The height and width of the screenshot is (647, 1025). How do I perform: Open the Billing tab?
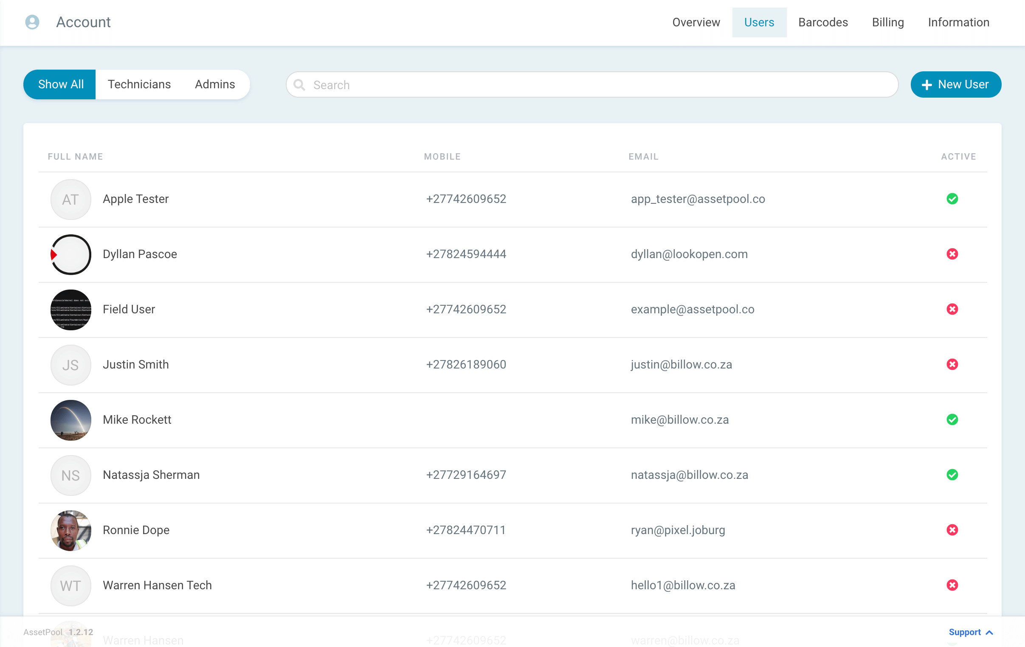pyautogui.click(x=887, y=22)
